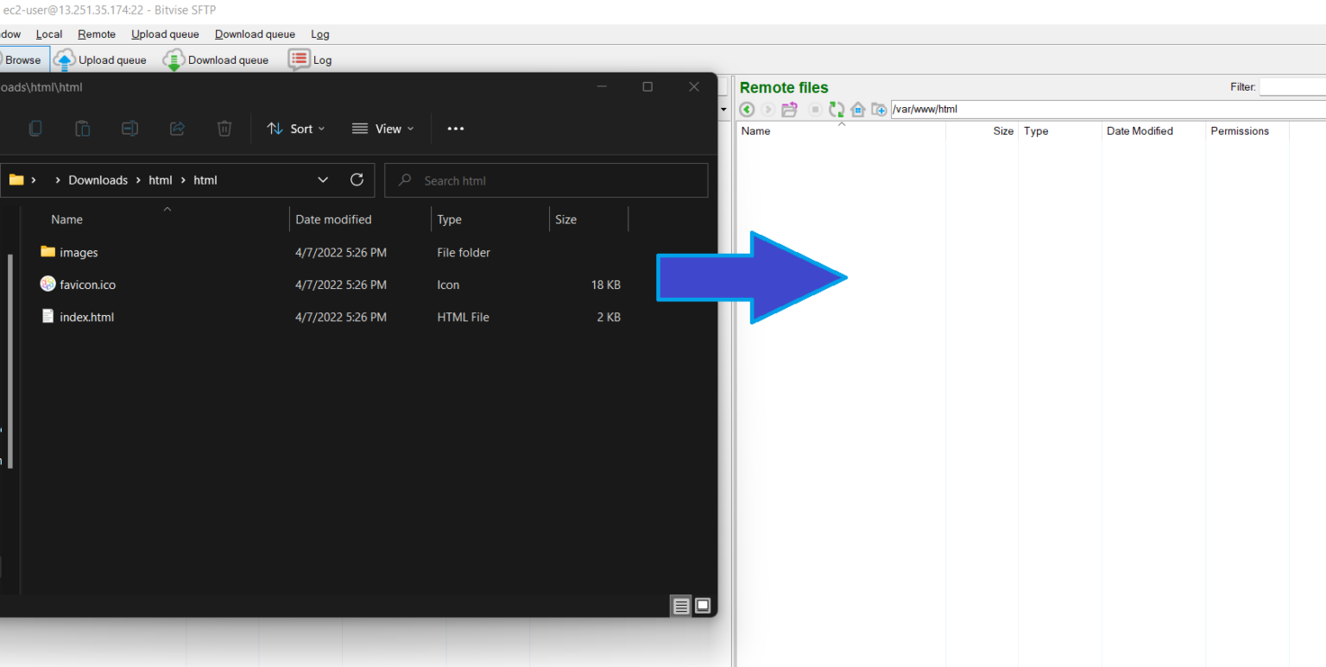Open the View dropdown in File Explorer
Screen dimensions: 1326x667
tap(382, 128)
